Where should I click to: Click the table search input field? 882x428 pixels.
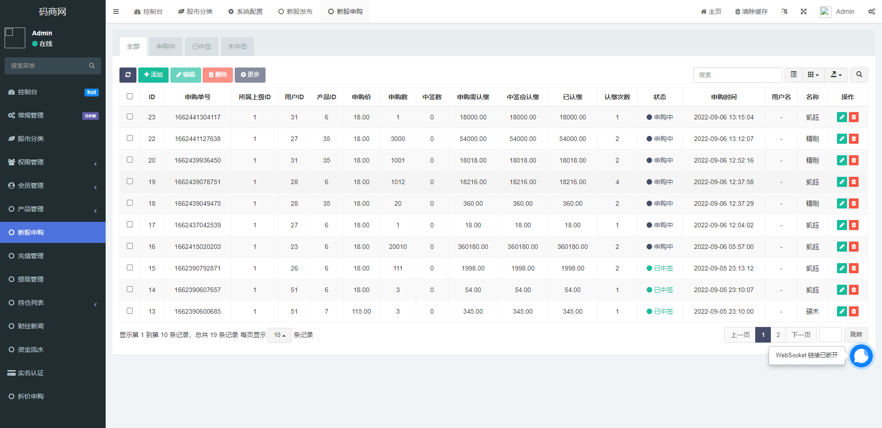coord(737,75)
